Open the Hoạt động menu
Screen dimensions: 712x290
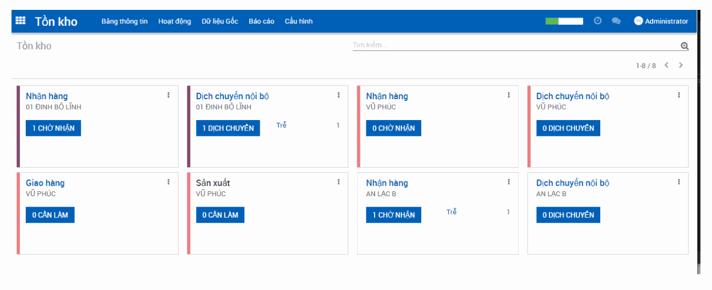tap(175, 21)
